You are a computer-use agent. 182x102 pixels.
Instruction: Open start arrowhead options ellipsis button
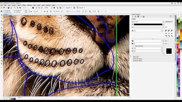(x=166, y=41)
